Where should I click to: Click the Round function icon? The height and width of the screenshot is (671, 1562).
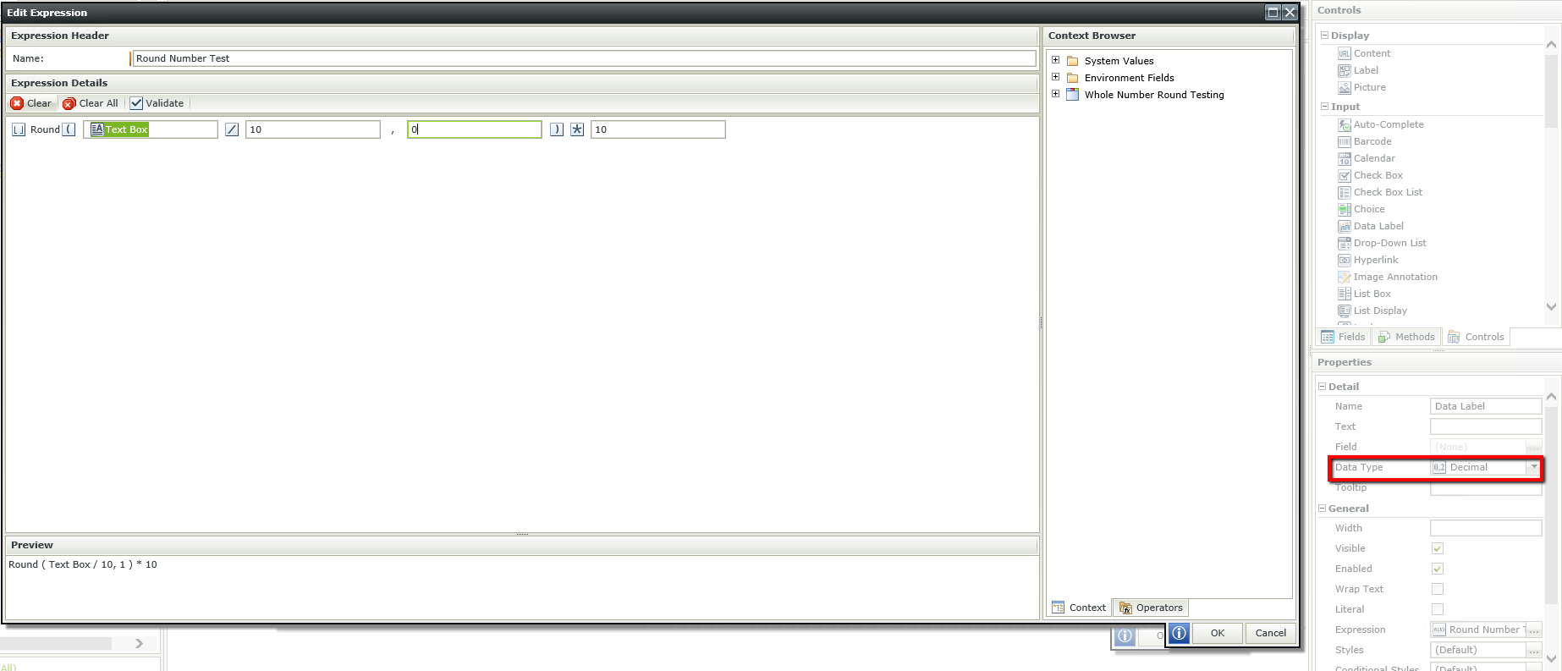click(x=19, y=129)
